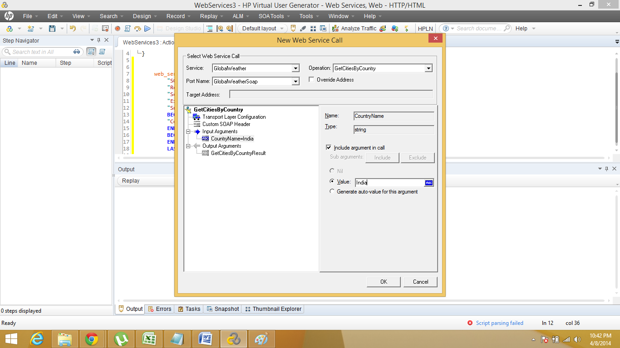This screenshot has width=620, height=348.
Task: Select the Generate auto-value radio button
Action: (332, 192)
